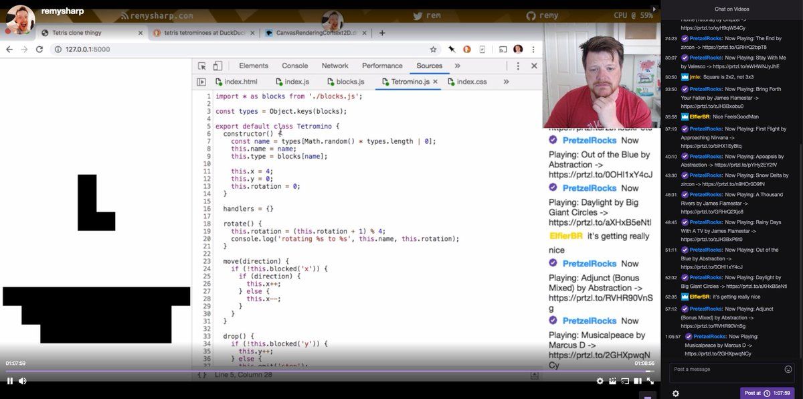Toggle fullscreen on the video player
Viewport: 803px width, 399px height.
(x=649, y=381)
